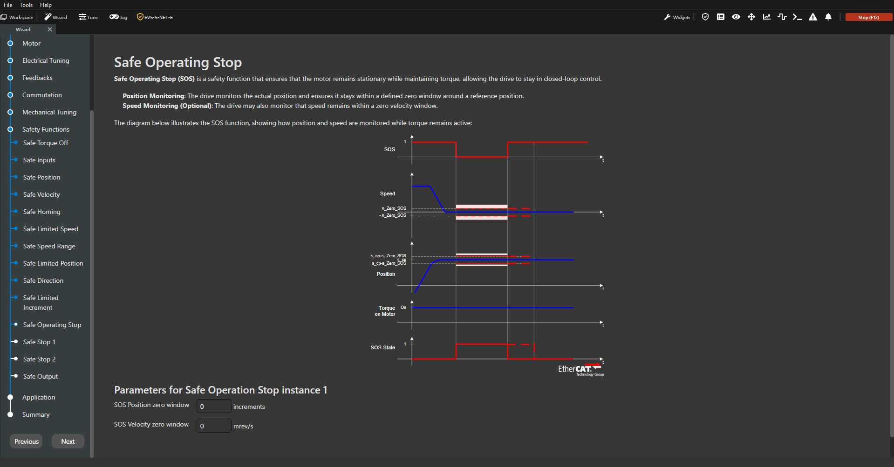Select Safe Torque Off in the wizard list
The width and height of the screenshot is (894, 467).
pyautogui.click(x=46, y=143)
